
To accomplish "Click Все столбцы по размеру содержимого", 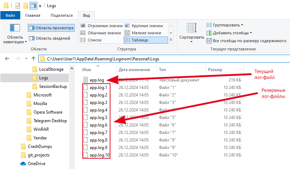I will coord(246,41).
